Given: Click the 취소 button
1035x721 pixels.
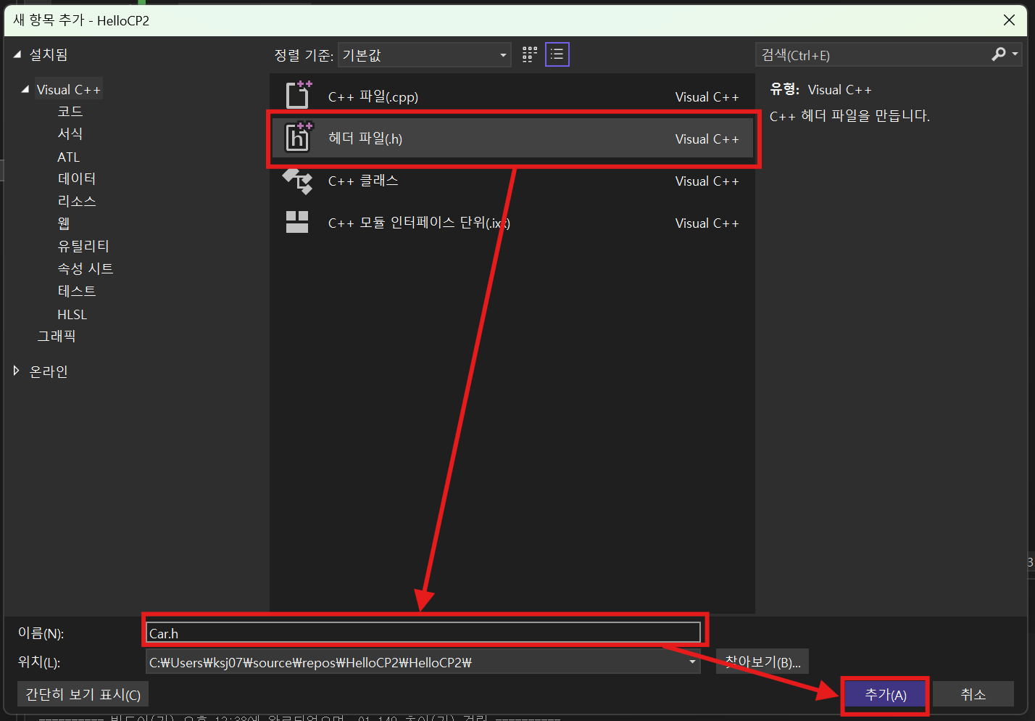Looking at the screenshot, I should [973, 694].
